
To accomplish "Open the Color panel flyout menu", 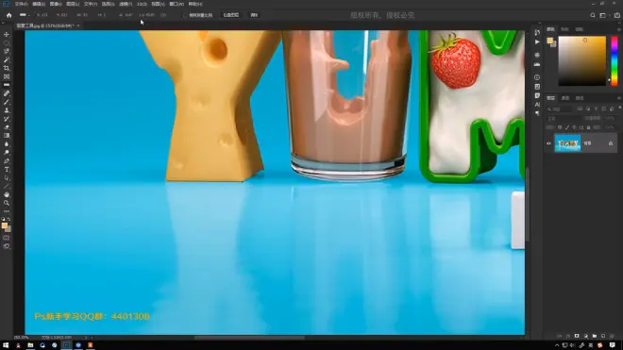I will pos(619,29).
